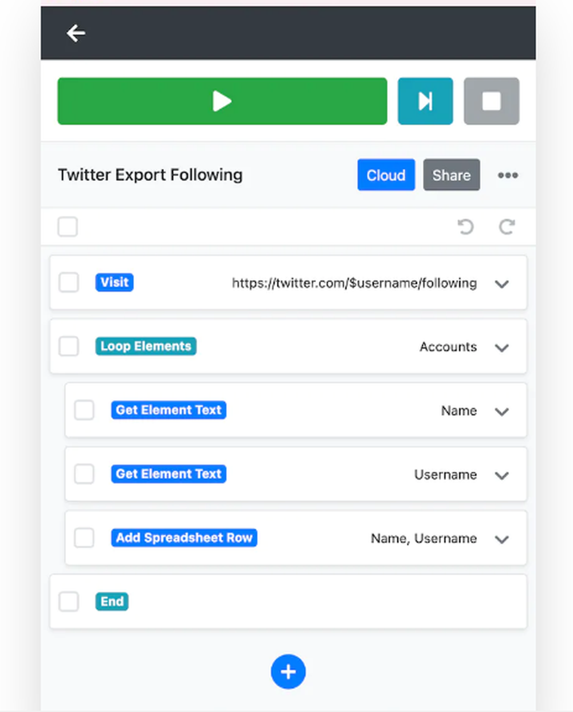Redo the last change

coord(507,227)
